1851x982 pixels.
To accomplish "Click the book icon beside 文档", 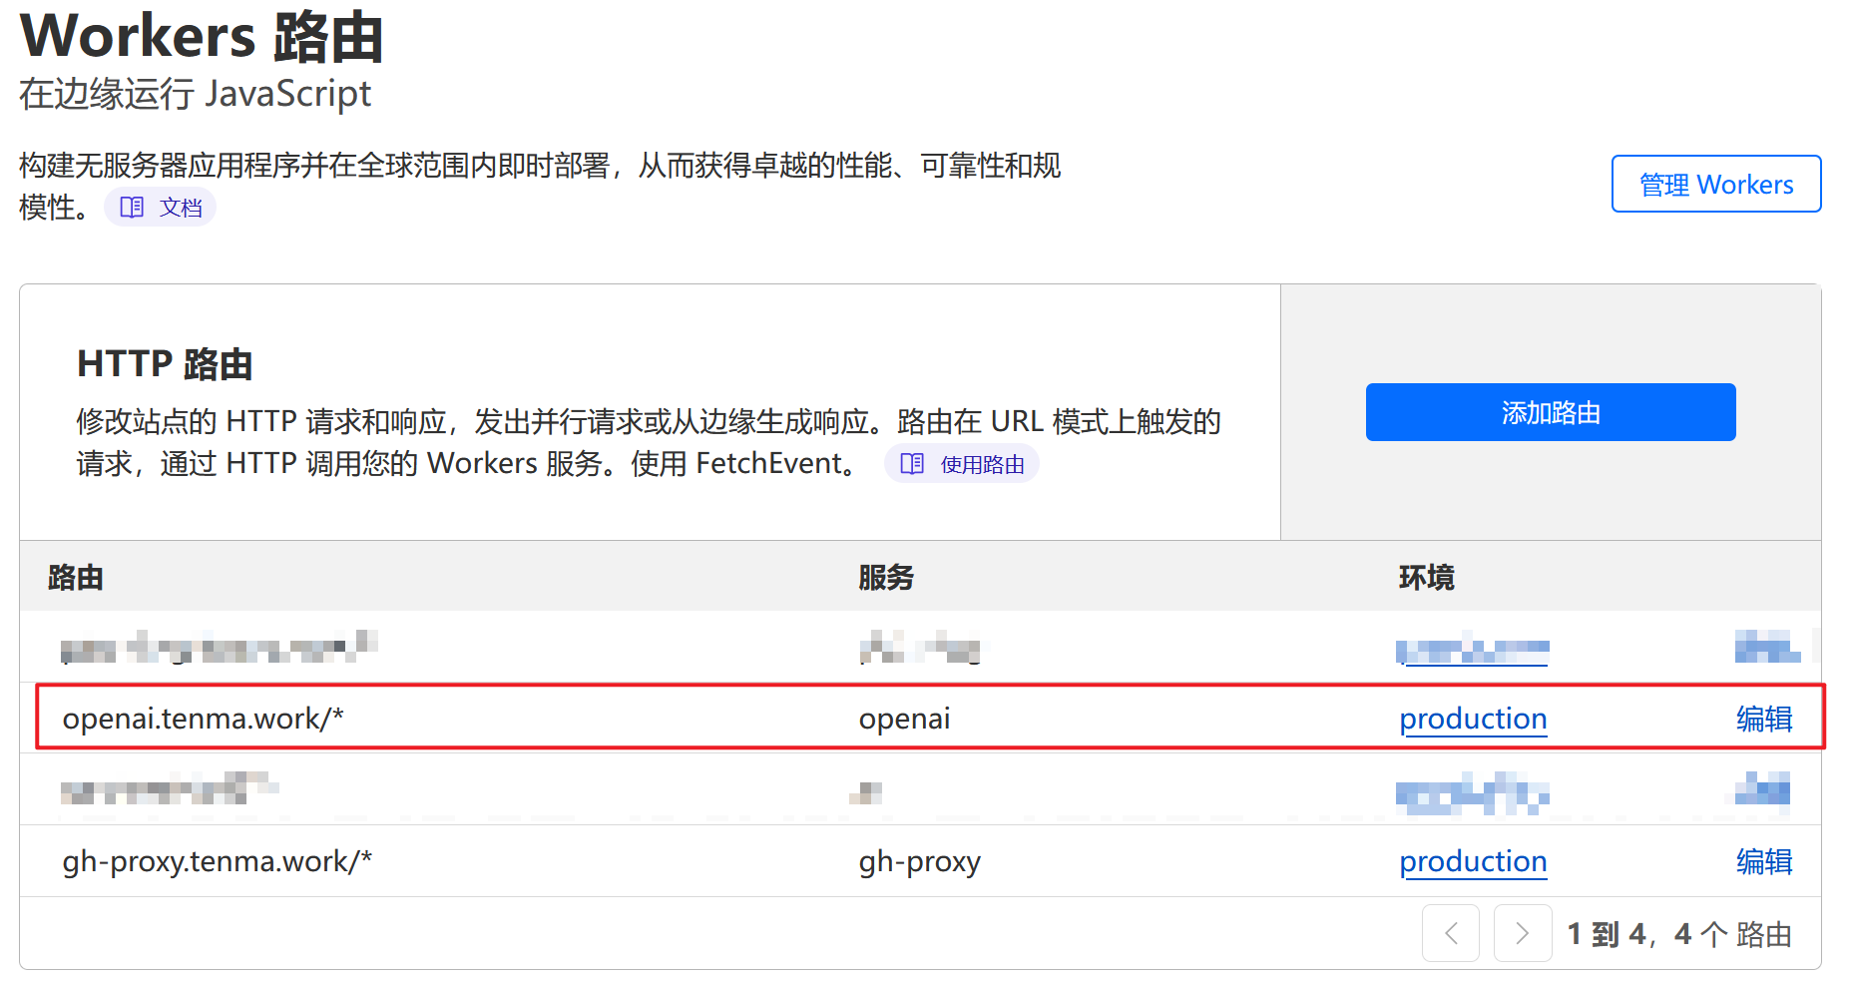I will (x=132, y=208).
